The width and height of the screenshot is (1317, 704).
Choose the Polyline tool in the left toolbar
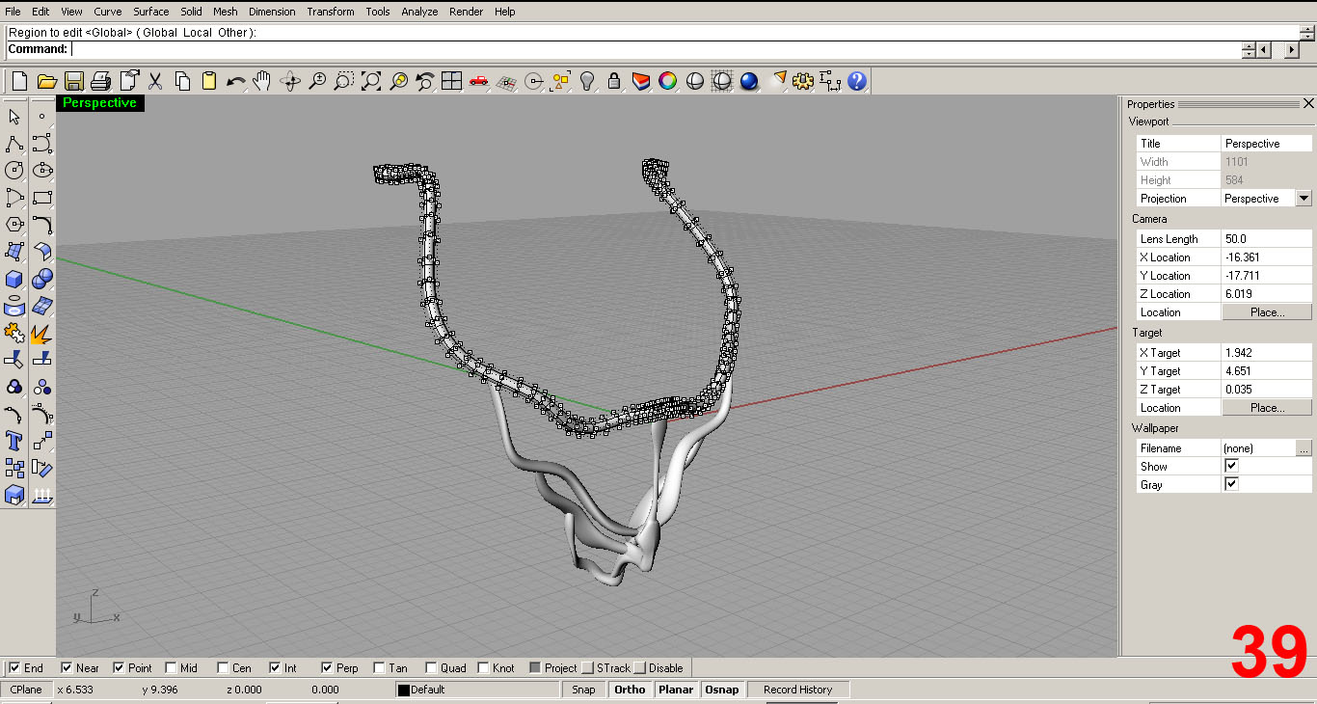pyautogui.click(x=14, y=144)
